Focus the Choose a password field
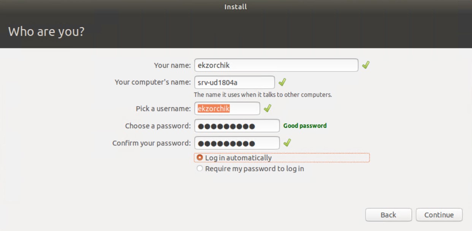The width and height of the screenshot is (472, 231). click(237, 126)
